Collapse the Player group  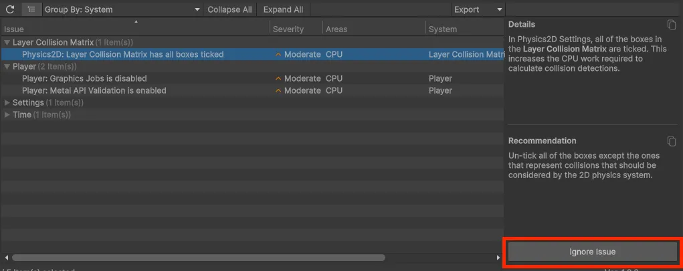(x=7, y=67)
